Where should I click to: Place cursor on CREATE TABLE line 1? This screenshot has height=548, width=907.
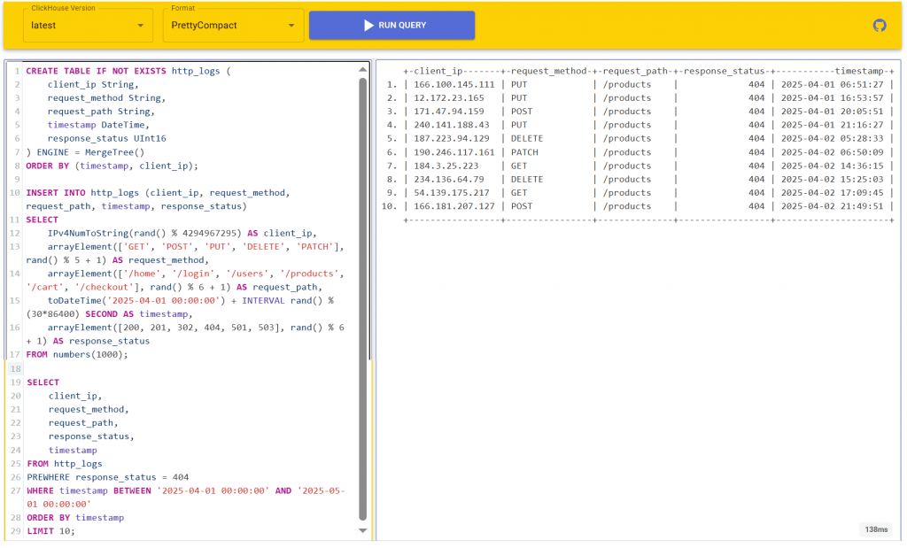(124, 71)
